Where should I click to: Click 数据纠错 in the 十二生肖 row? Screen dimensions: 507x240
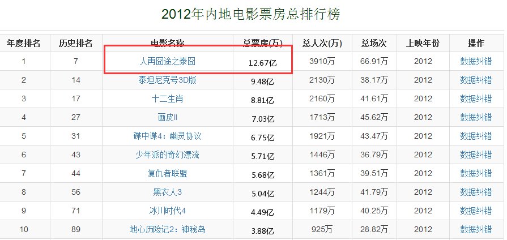(476, 99)
